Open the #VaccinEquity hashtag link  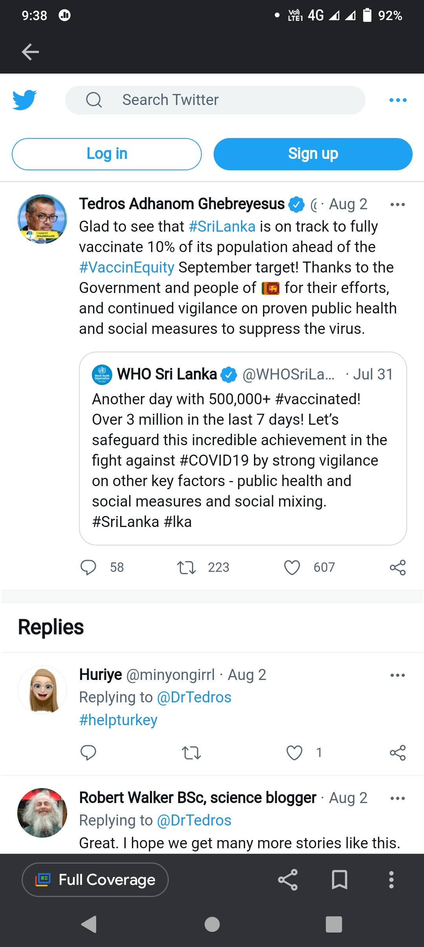(127, 267)
